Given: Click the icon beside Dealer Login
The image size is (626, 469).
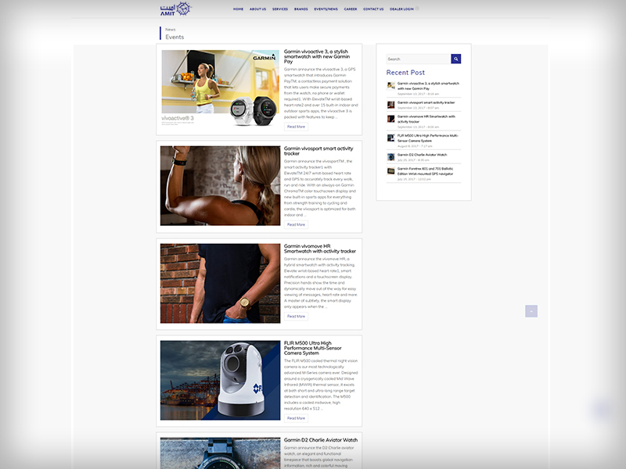Looking at the screenshot, I should click(x=417, y=9).
